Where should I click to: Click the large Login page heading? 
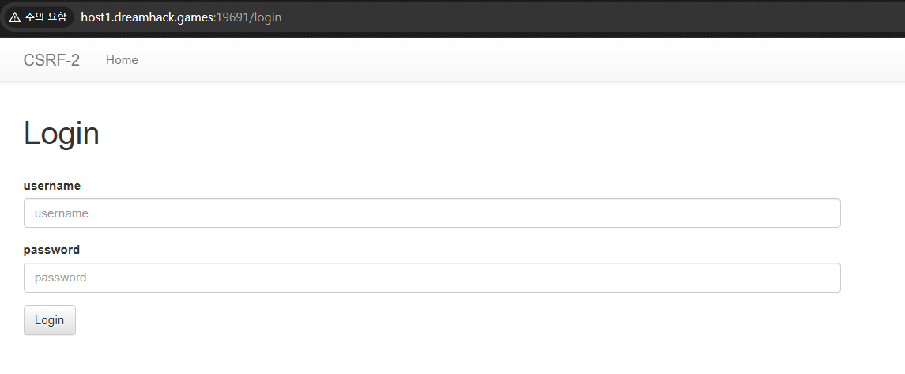(62, 133)
